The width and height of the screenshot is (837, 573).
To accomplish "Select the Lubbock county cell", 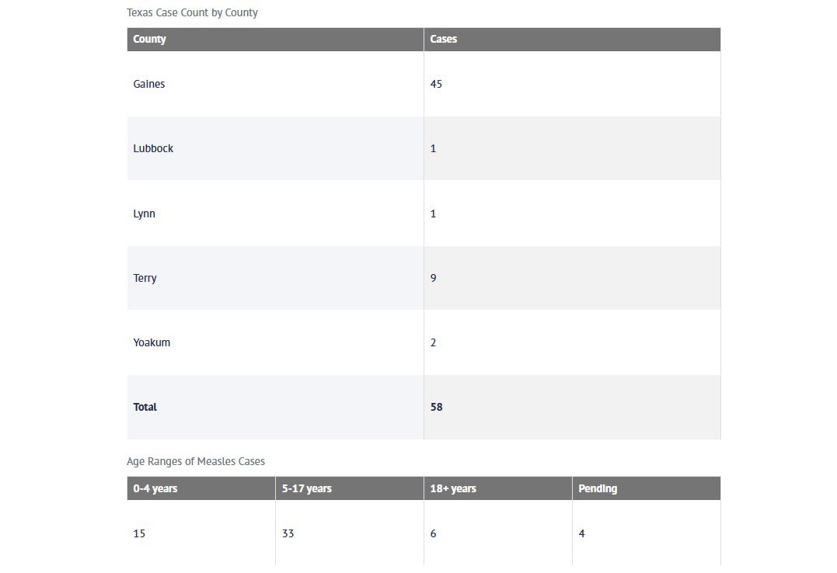I will pos(153,148).
